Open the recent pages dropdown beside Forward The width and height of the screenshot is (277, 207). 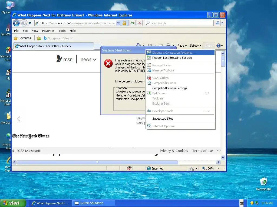[30, 23]
